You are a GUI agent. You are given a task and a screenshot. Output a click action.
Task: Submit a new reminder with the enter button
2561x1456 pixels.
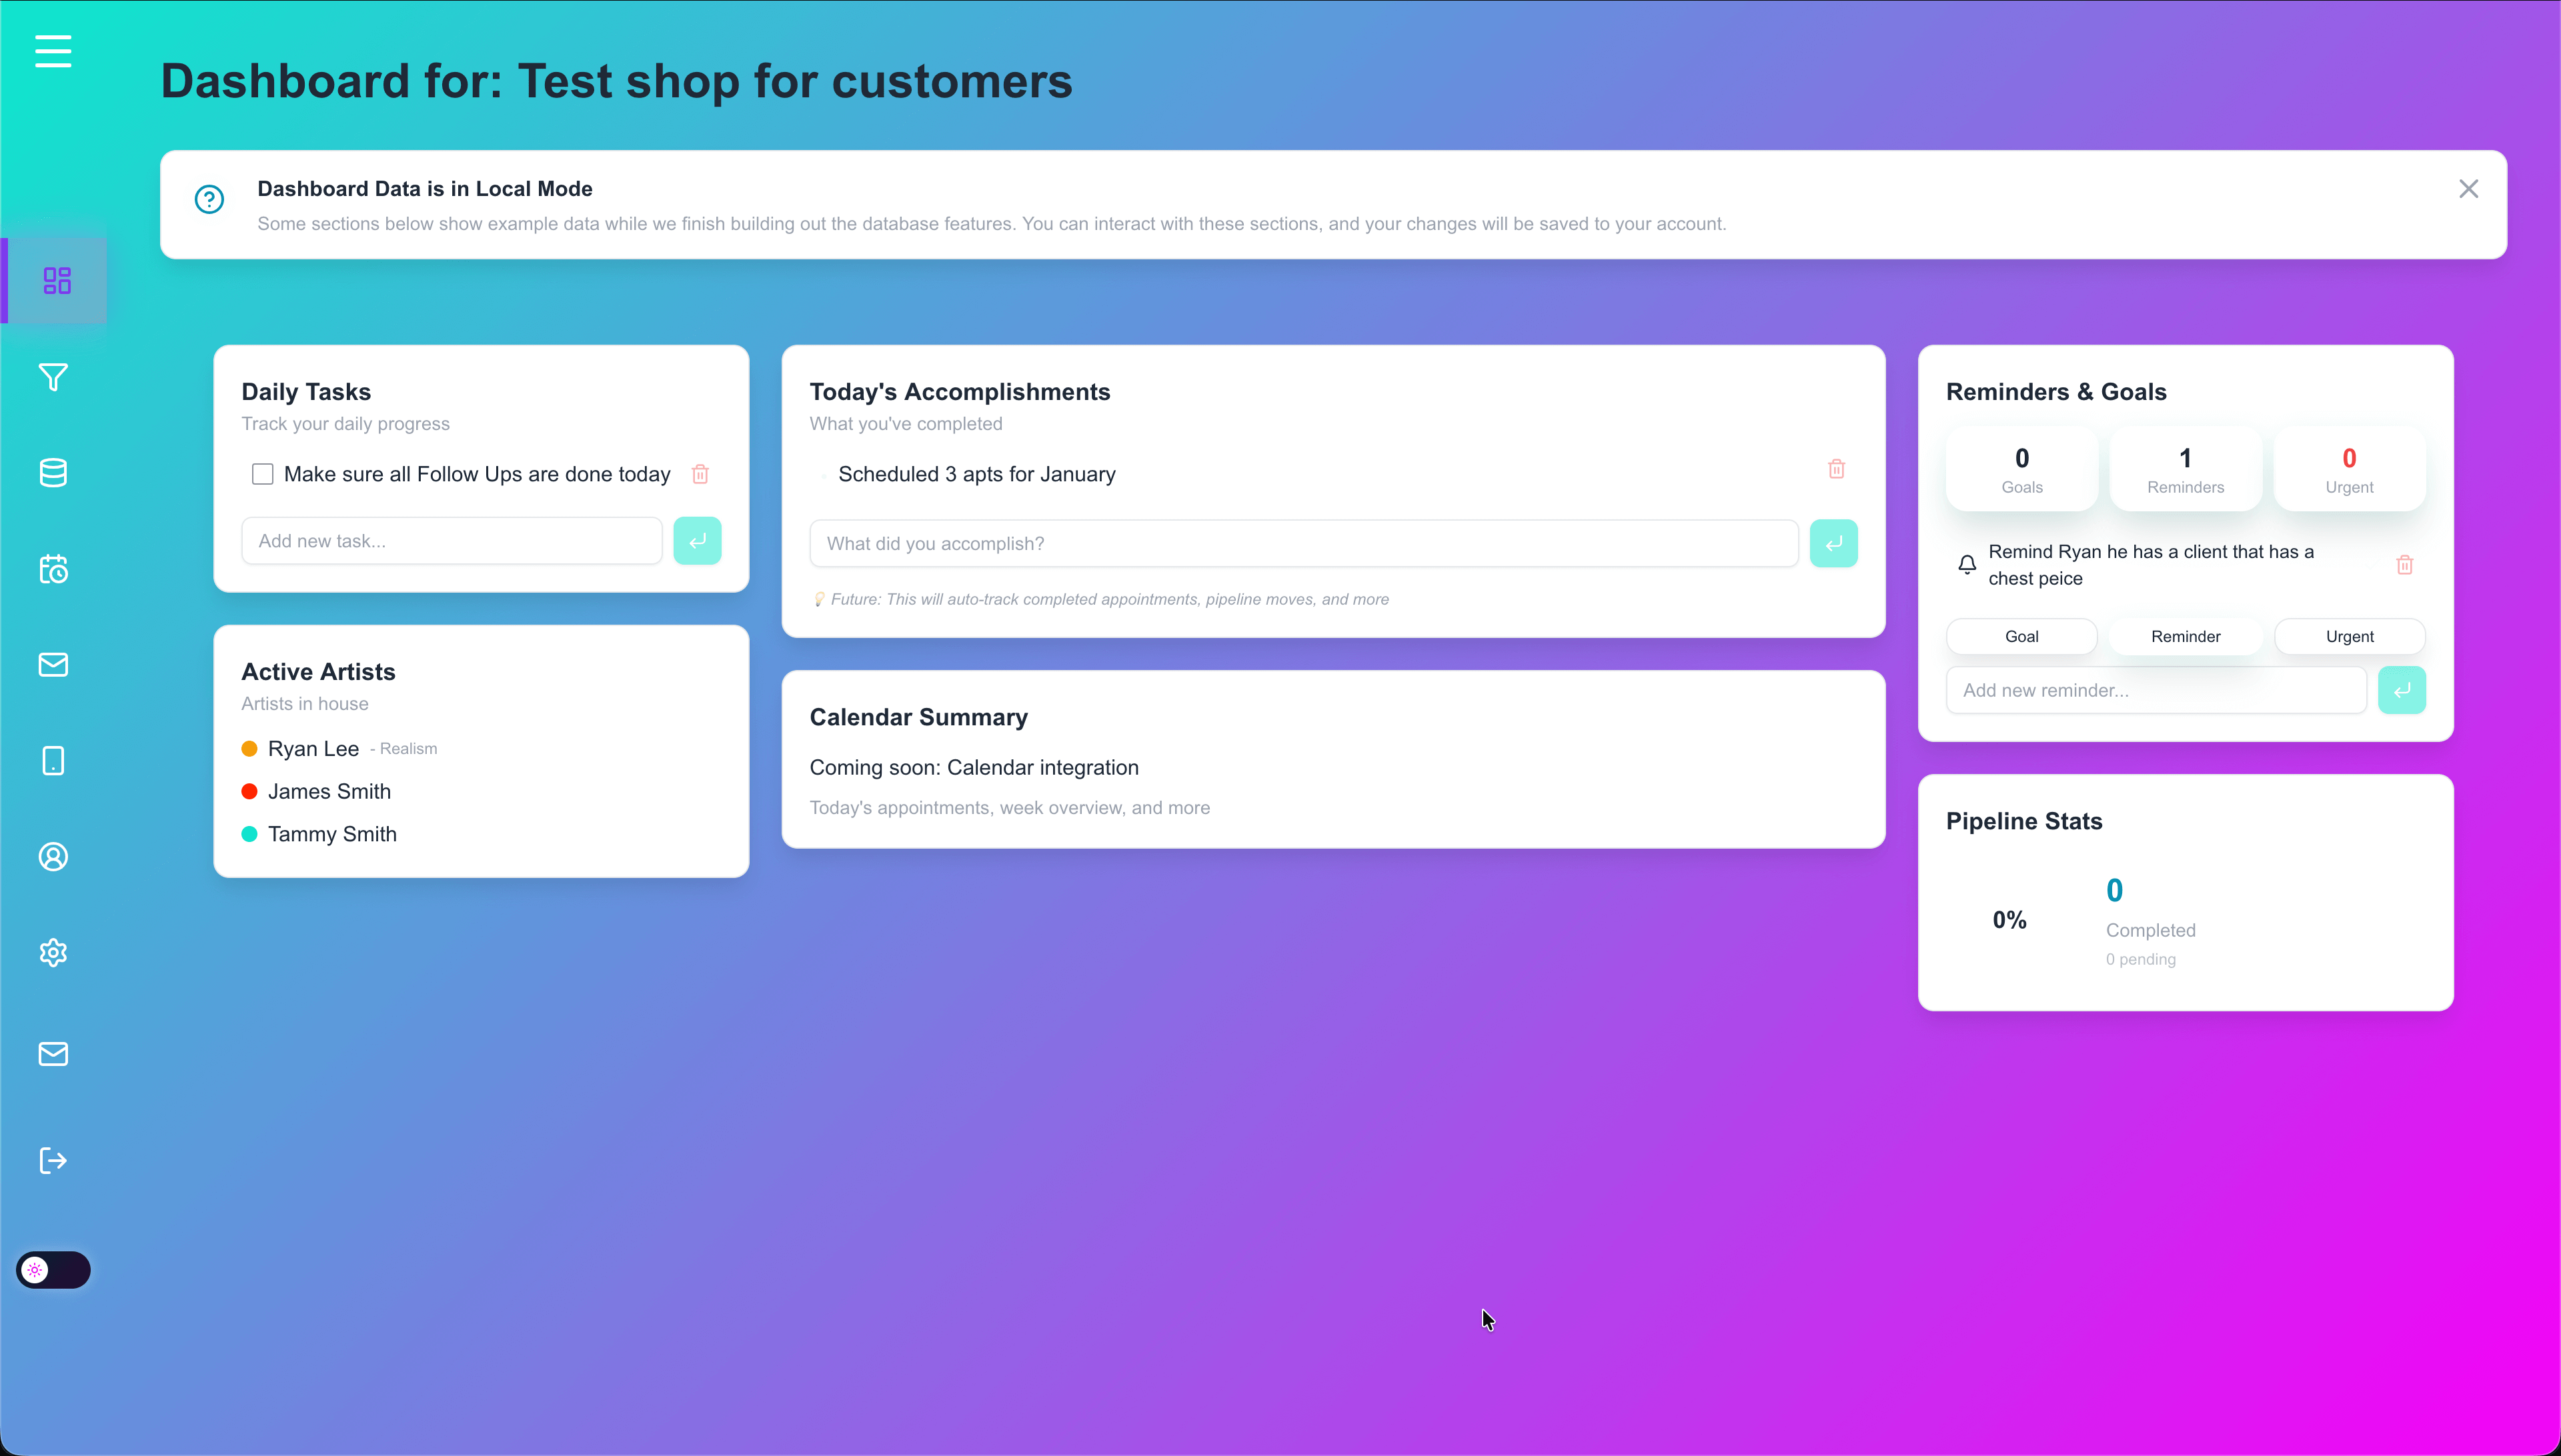(x=2402, y=689)
